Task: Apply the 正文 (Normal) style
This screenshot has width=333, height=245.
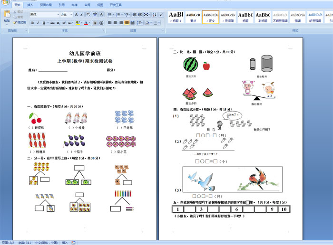Action: (x=210, y=17)
